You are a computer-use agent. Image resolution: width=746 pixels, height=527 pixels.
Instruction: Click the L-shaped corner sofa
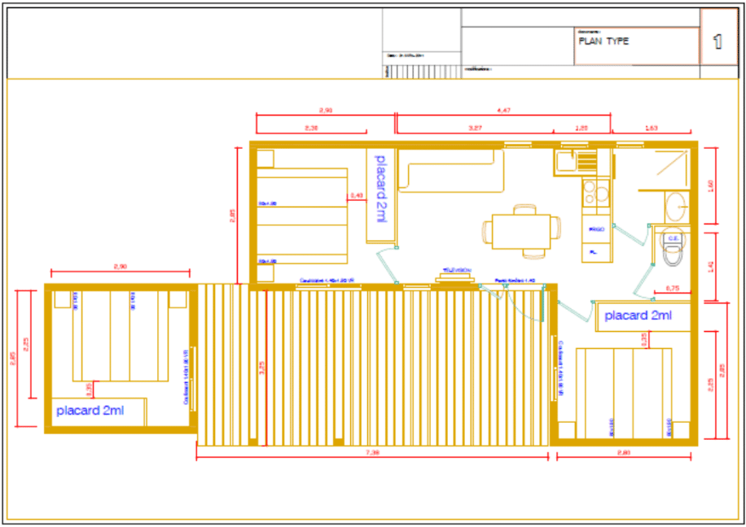(x=446, y=172)
